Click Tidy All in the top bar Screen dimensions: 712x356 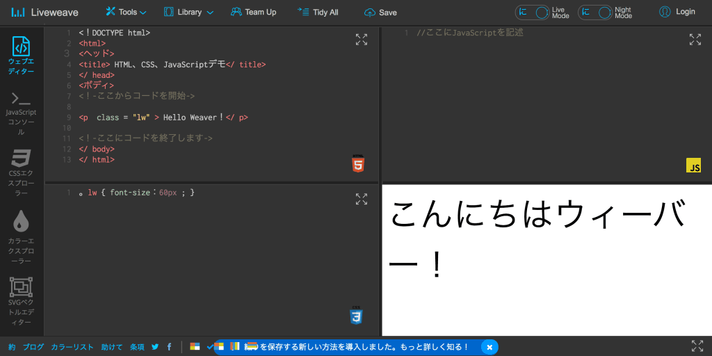318,12
